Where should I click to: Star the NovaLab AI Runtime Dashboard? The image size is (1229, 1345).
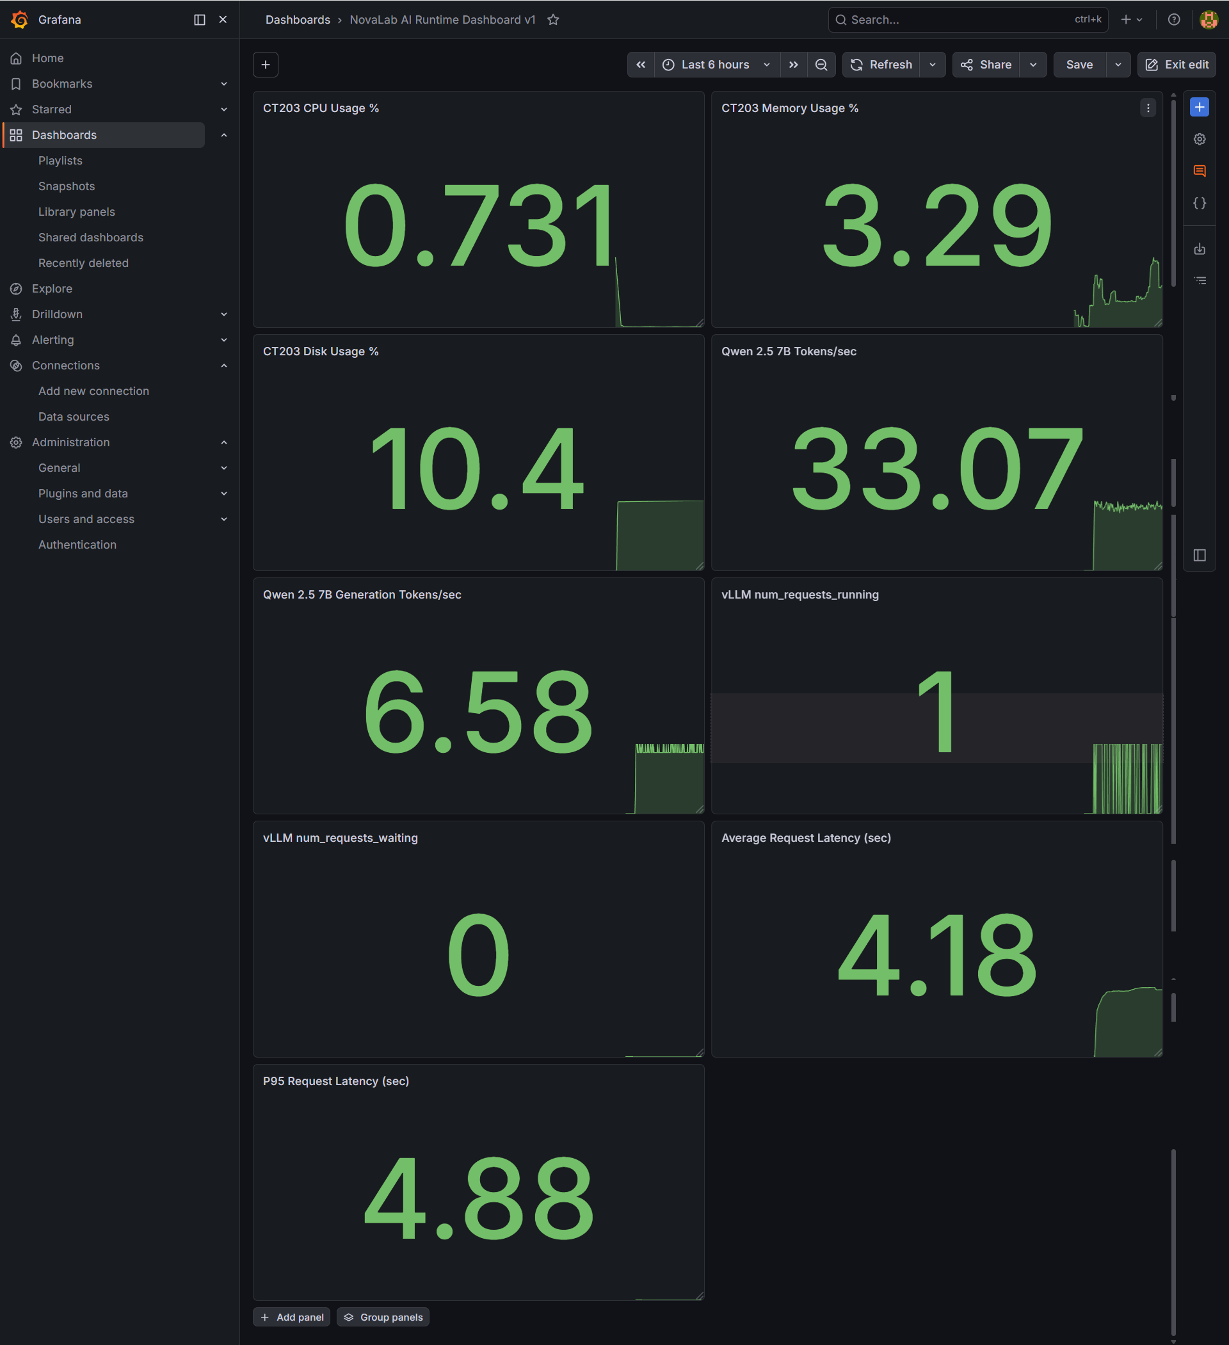[x=553, y=19]
